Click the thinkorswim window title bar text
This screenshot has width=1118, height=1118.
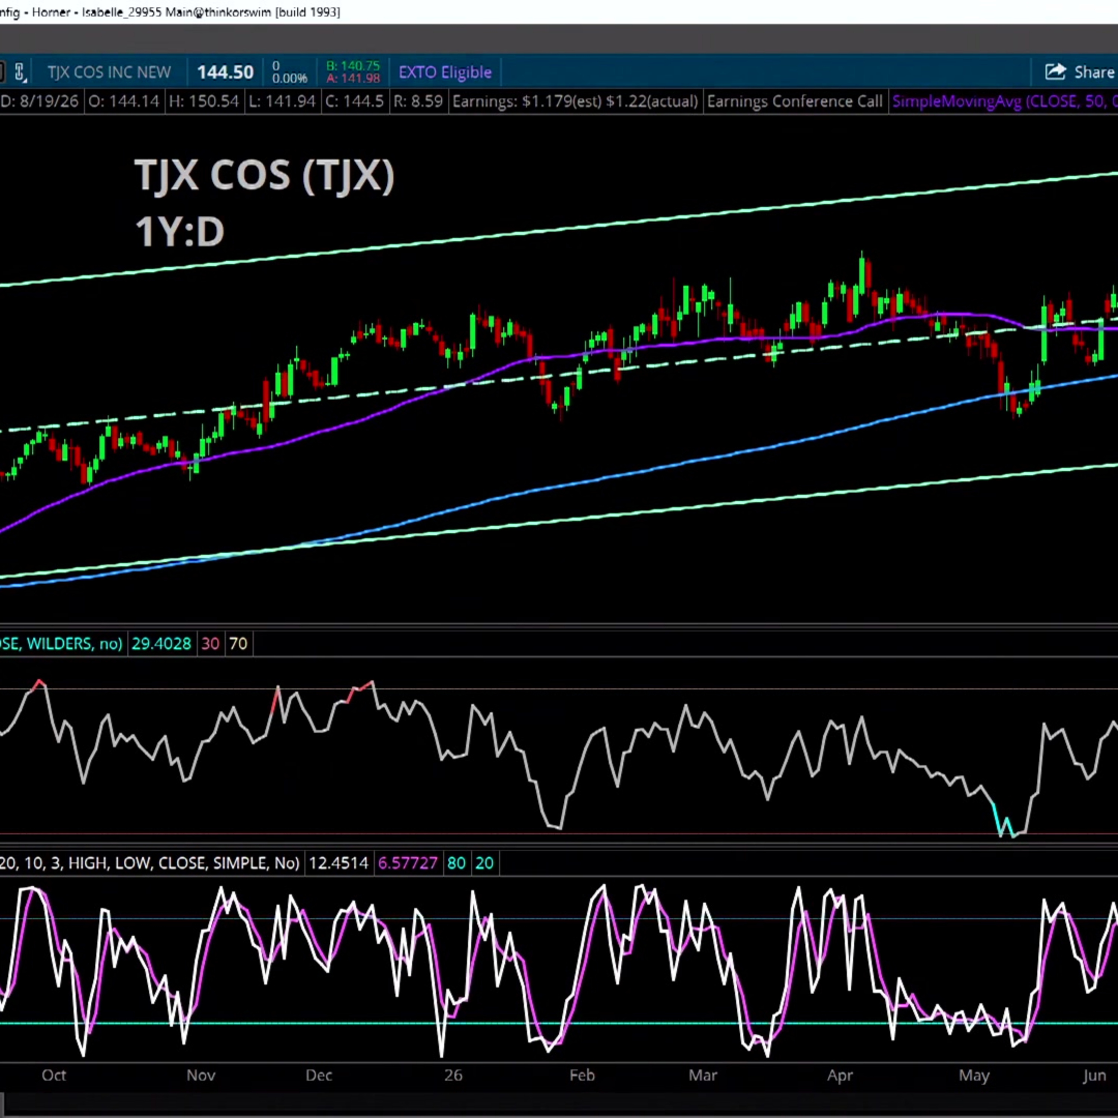coord(170,12)
